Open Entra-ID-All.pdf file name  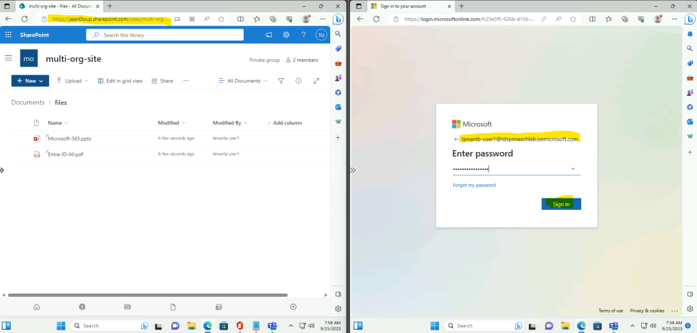pos(65,154)
